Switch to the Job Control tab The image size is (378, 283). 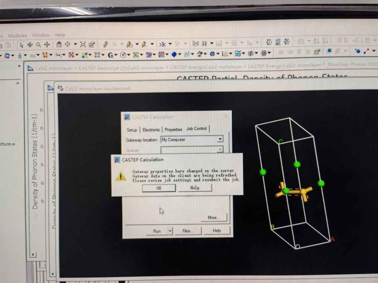(x=197, y=129)
